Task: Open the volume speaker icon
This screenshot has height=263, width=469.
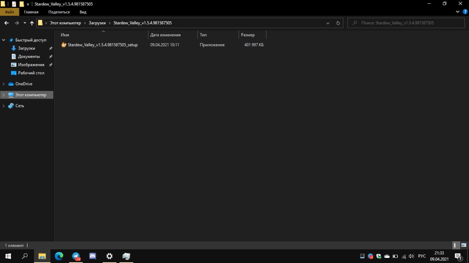Action: [x=411, y=256]
